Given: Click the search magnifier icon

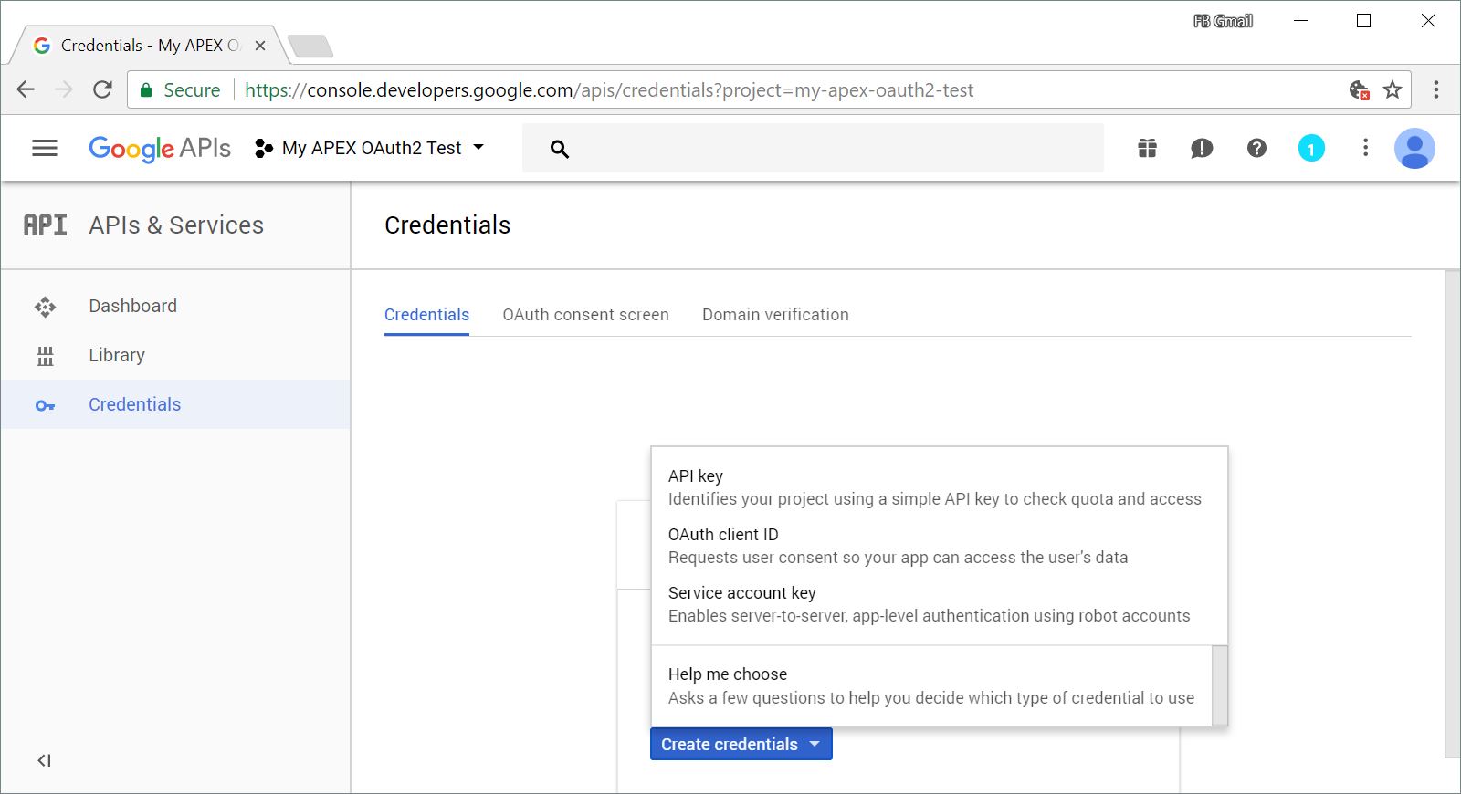Looking at the screenshot, I should click(x=560, y=149).
